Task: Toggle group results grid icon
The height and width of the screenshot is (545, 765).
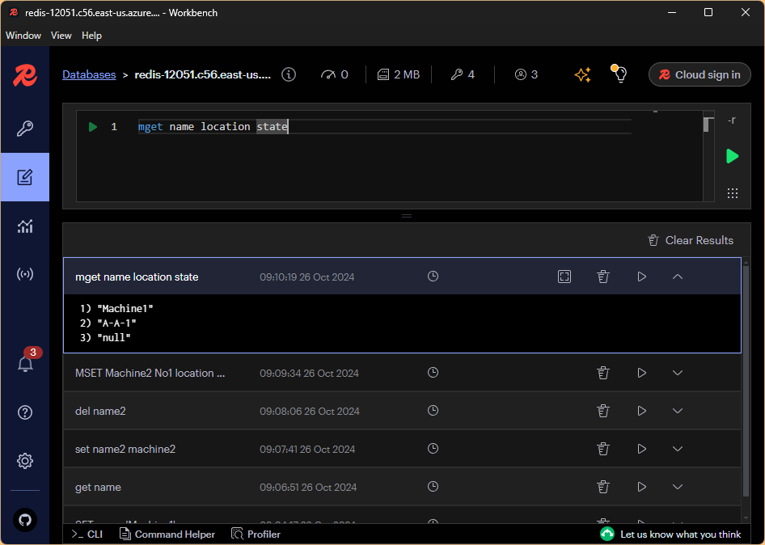Action: (733, 192)
